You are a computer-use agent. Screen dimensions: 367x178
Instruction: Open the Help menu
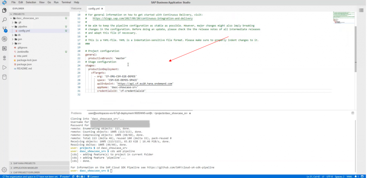tap(77, 3)
